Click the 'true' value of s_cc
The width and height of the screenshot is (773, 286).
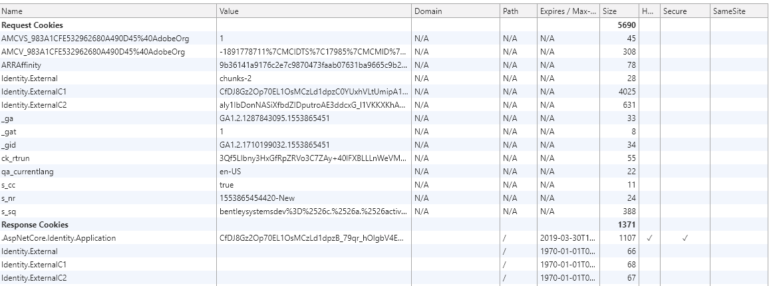point(227,184)
